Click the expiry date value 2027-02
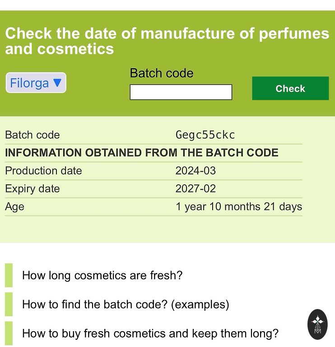This screenshot has width=335, height=347. point(195,189)
